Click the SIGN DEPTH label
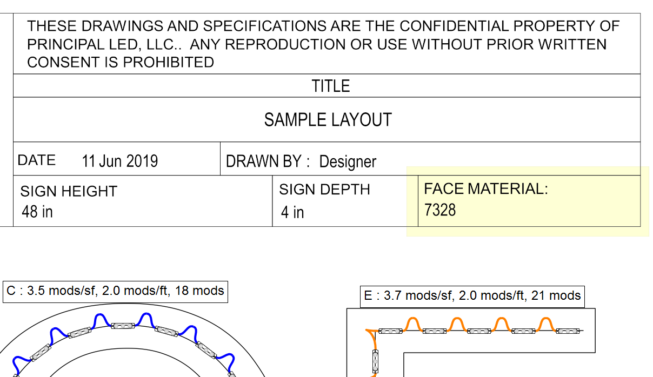 (324, 190)
